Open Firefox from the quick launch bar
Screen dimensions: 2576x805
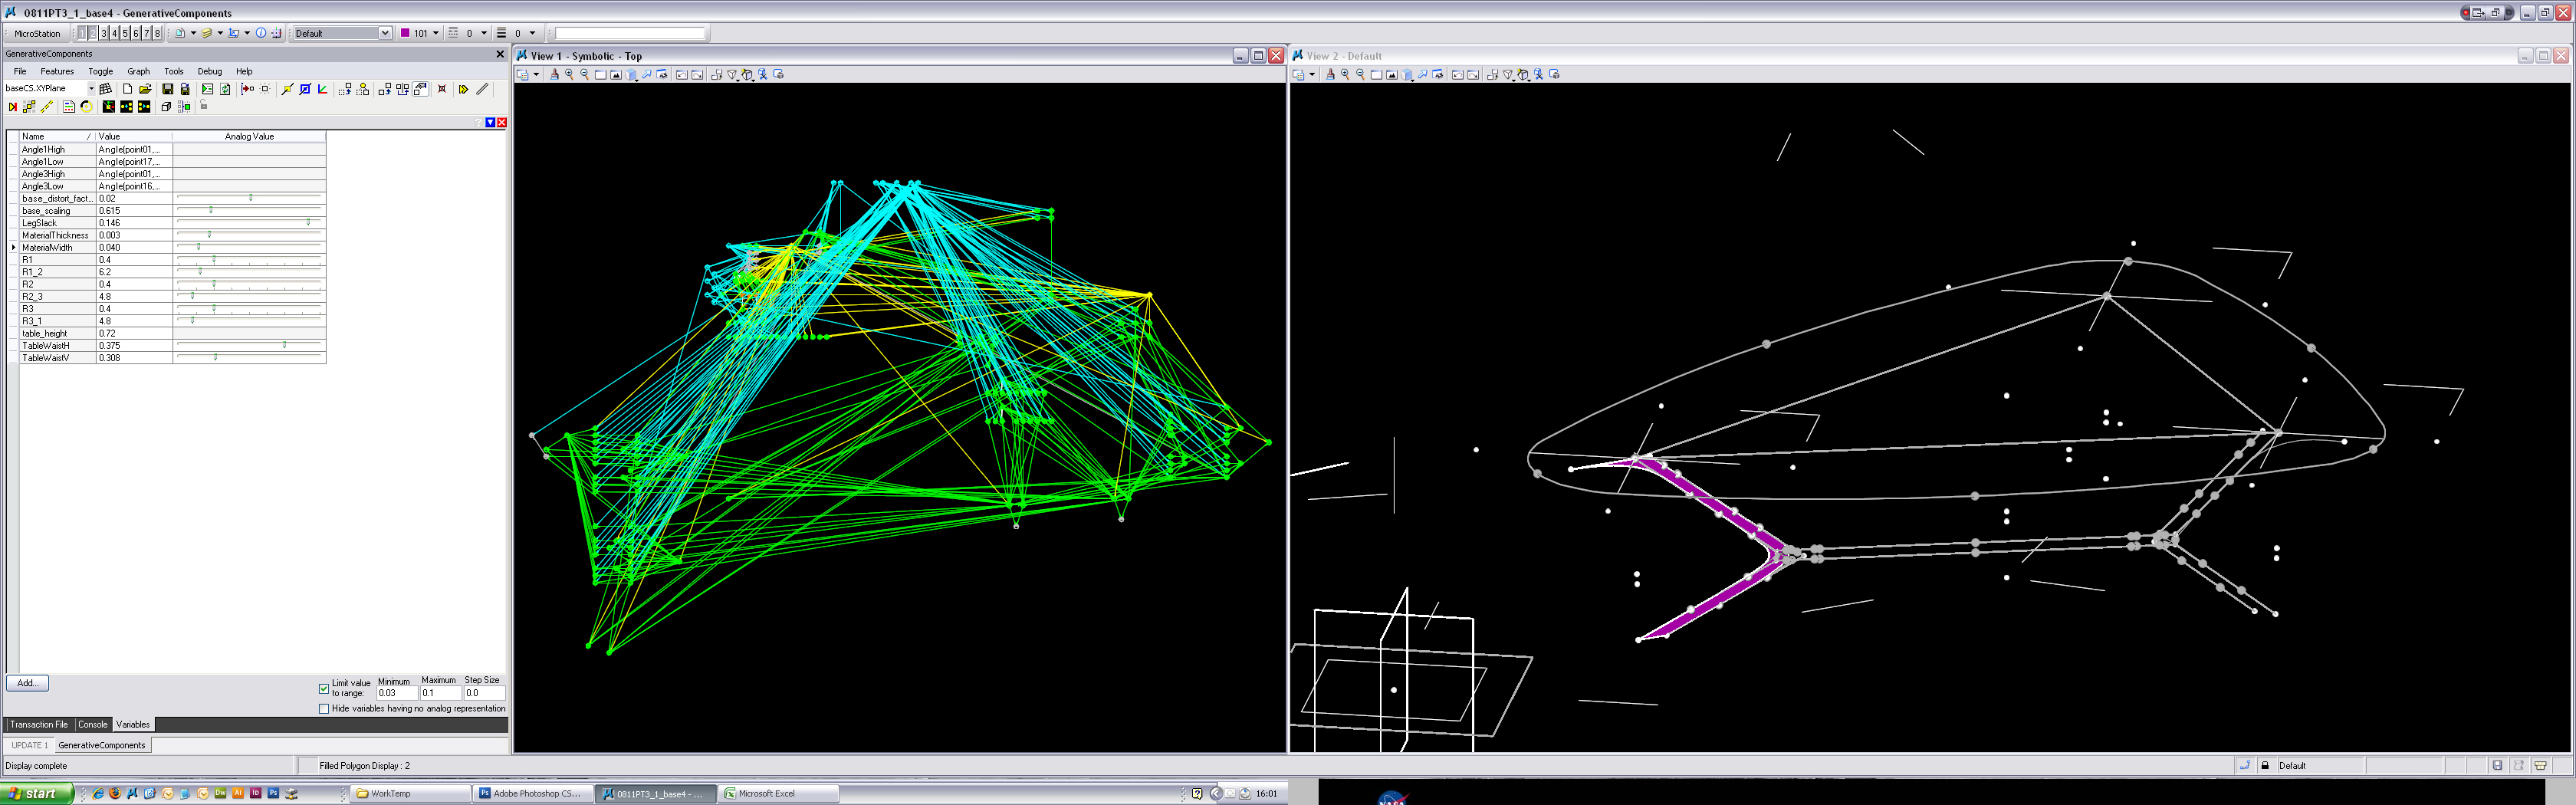[x=115, y=793]
